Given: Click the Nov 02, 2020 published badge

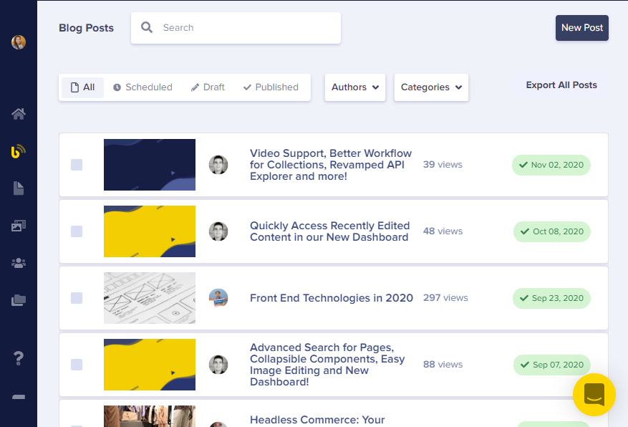Looking at the screenshot, I should [x=551, y=165].
